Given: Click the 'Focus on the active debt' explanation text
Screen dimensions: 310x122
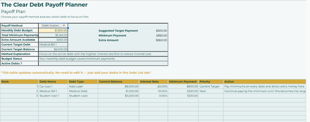Looking at the screenshot, I should point(96,54).
